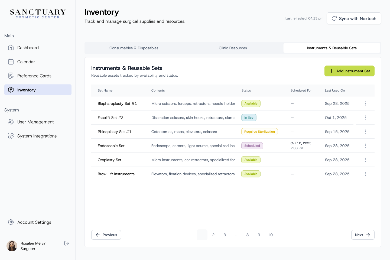The image size is (390, 260).
Task: Select page 1 in pagination
Action: click(x=202, y=235)
